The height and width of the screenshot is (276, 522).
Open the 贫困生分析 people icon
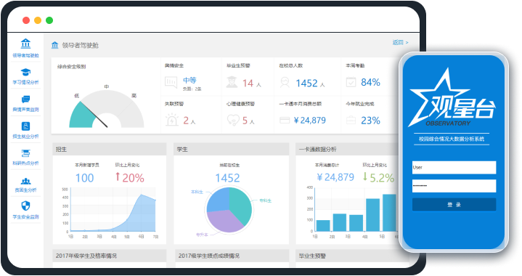(25, 181)
